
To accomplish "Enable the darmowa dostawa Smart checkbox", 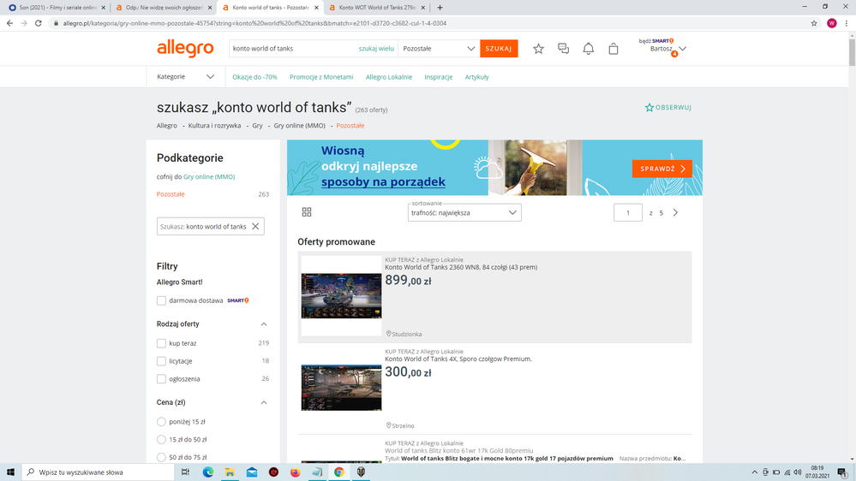I will [161, 300].
